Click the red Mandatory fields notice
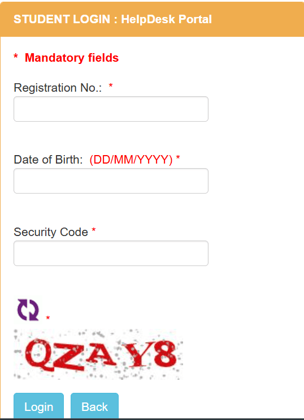The height and width of the screenshot is (420, 304). tap(72, 58)
